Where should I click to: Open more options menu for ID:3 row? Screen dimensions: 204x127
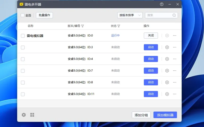point(175,47)
